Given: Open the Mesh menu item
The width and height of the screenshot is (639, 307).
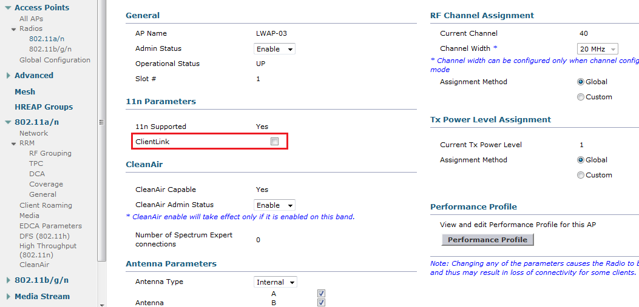Looking at the screenshot, I should click(25, 92).
